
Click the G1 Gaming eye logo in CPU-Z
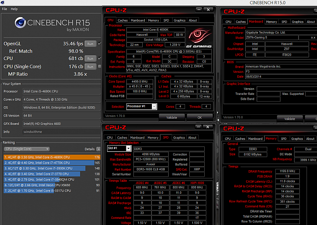click(199, 37)
